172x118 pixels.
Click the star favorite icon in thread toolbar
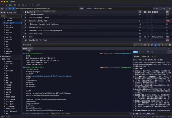[145, 45]
